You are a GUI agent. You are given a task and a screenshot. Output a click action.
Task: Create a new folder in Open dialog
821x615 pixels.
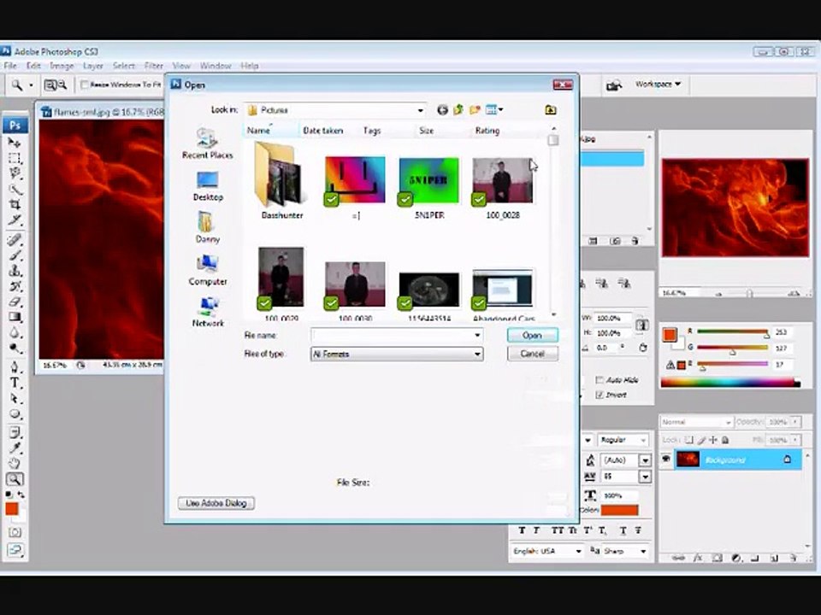475,110
